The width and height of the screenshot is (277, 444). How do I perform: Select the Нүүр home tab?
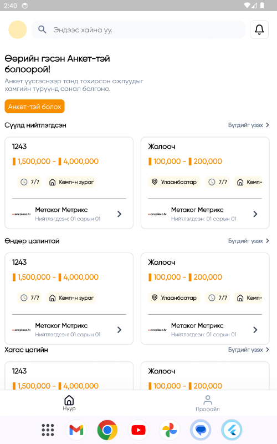(69, 403)
